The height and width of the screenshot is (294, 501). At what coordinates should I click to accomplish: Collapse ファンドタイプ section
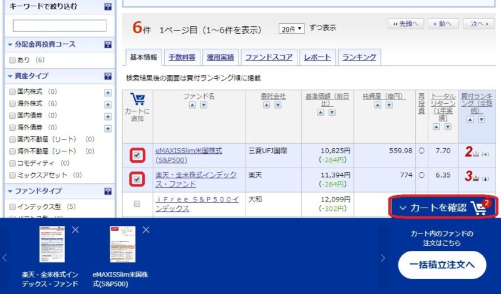click(x=10, y=191)
